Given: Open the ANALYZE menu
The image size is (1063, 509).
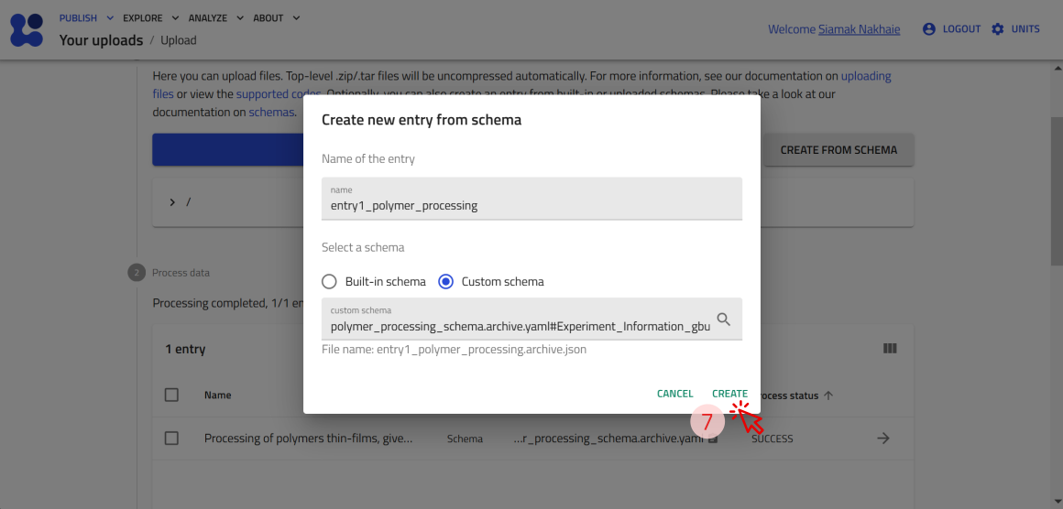Looking at the screenshot, I should (x=207, y=18).
